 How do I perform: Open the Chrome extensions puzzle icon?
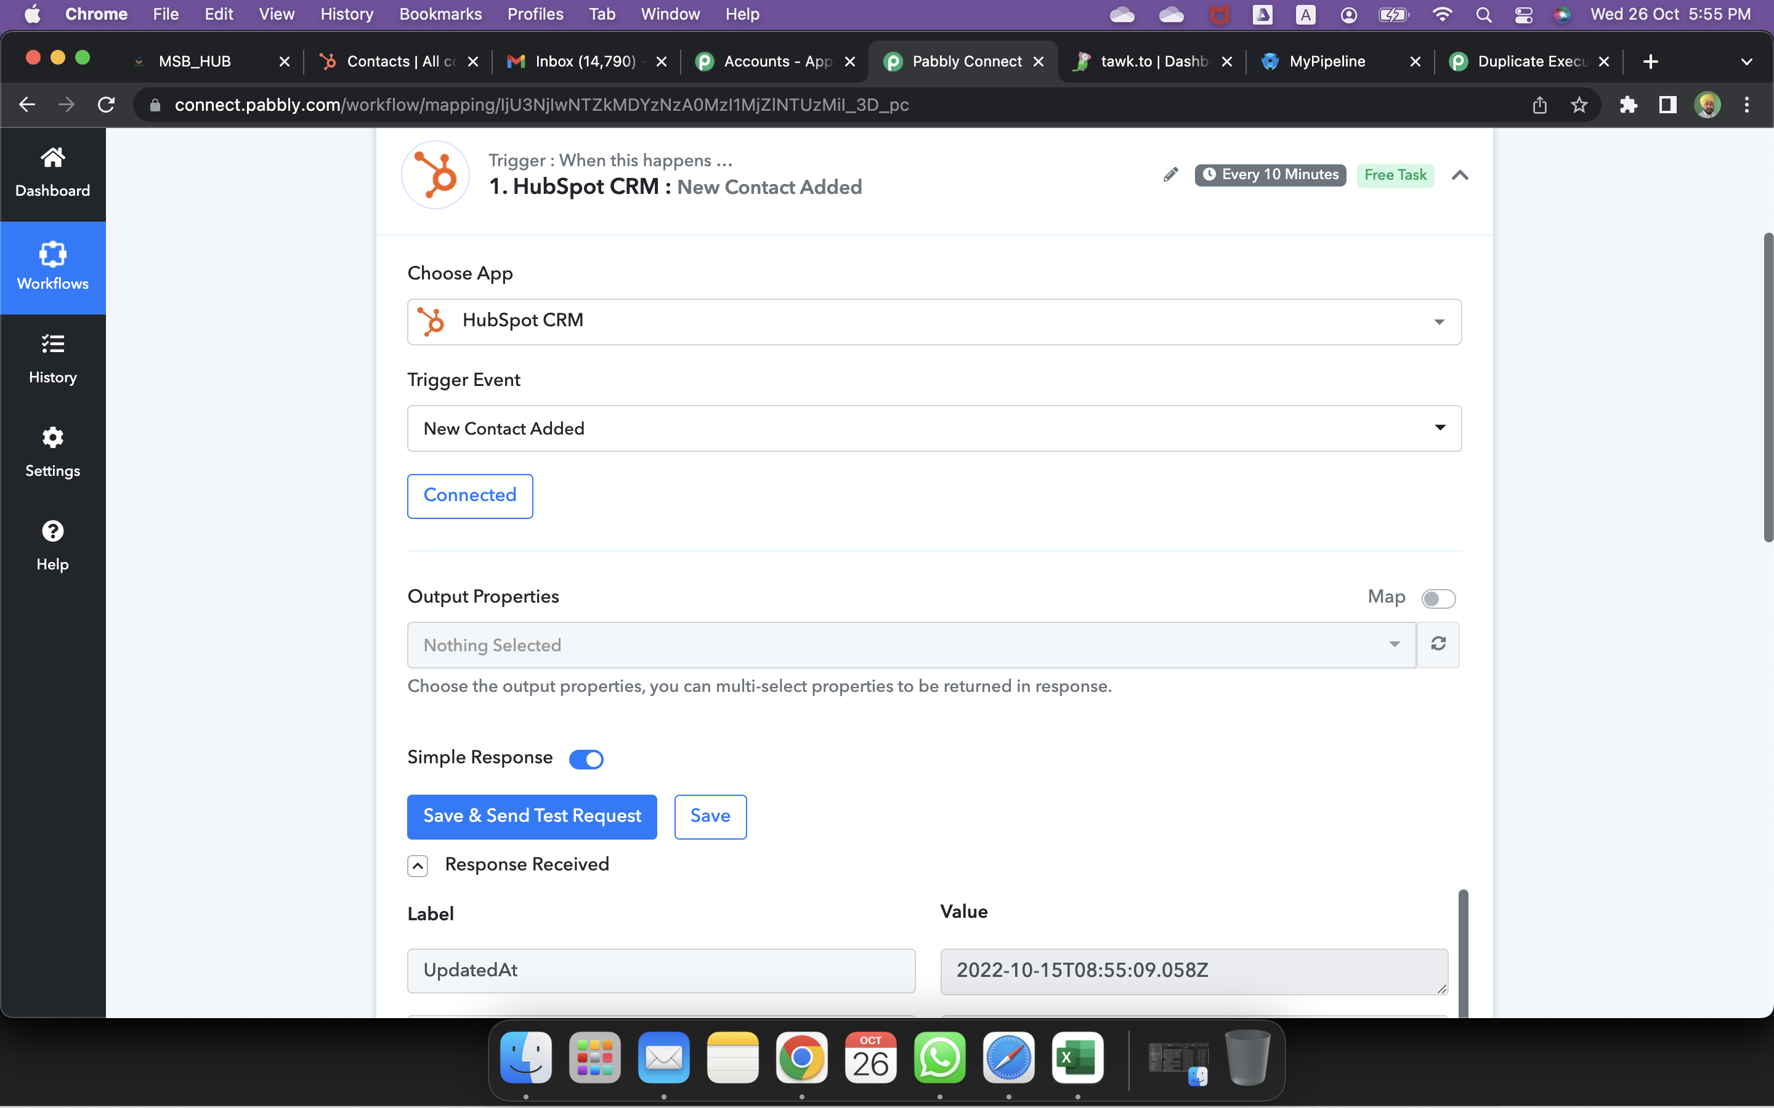pos(1628,105)
